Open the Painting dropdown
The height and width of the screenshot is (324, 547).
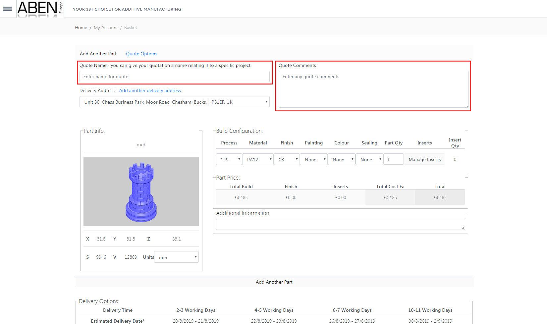[314, 160]
